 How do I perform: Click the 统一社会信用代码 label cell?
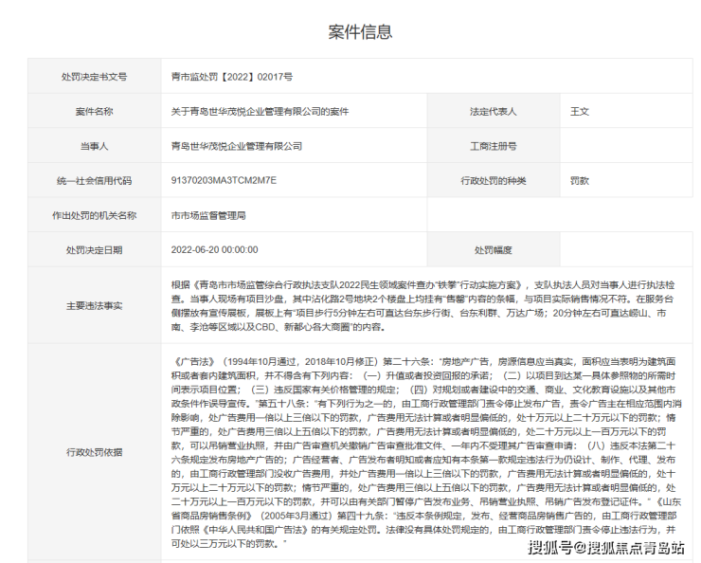point(94,180)
